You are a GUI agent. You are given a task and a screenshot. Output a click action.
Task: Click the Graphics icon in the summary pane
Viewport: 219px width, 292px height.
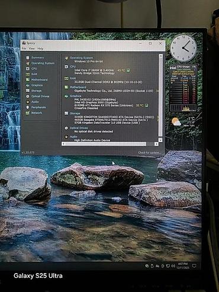pyautogui.click(x=66, y=96)
